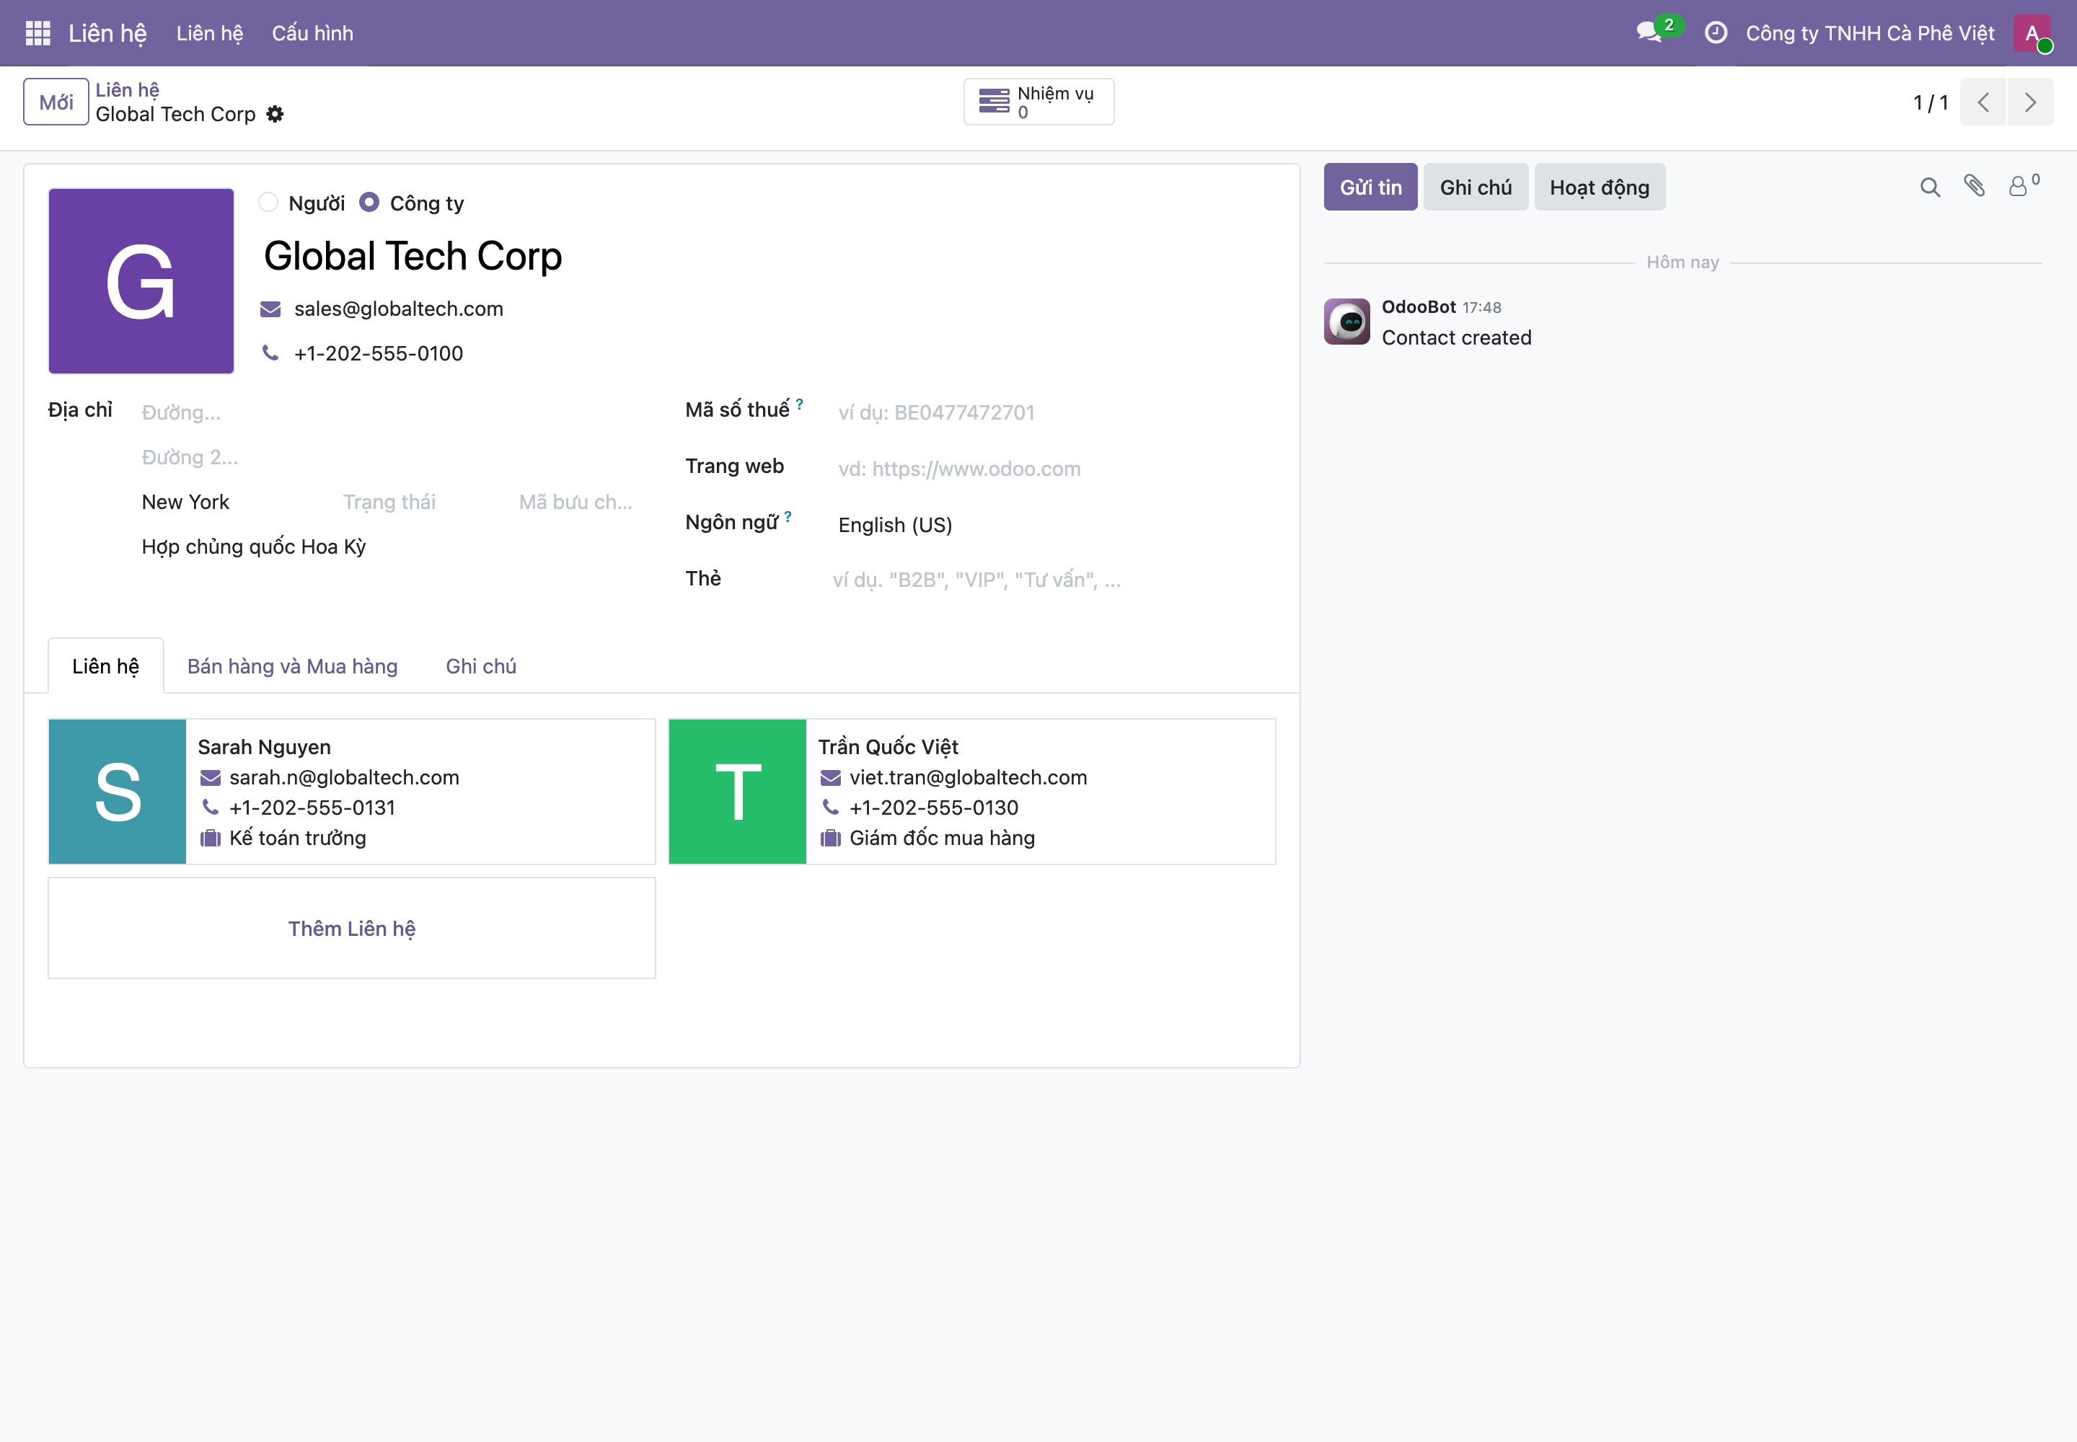
Task: Click the Nhiệm vụ tasks list icon
Action: point(995,101)
